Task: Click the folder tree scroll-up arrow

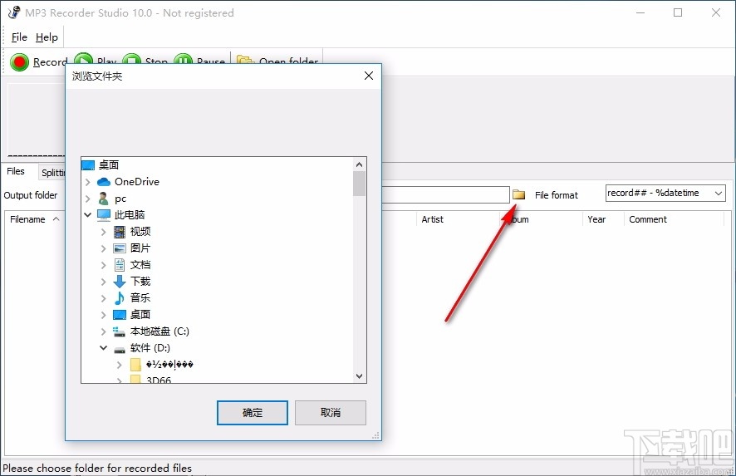Action: pos(359,164)
